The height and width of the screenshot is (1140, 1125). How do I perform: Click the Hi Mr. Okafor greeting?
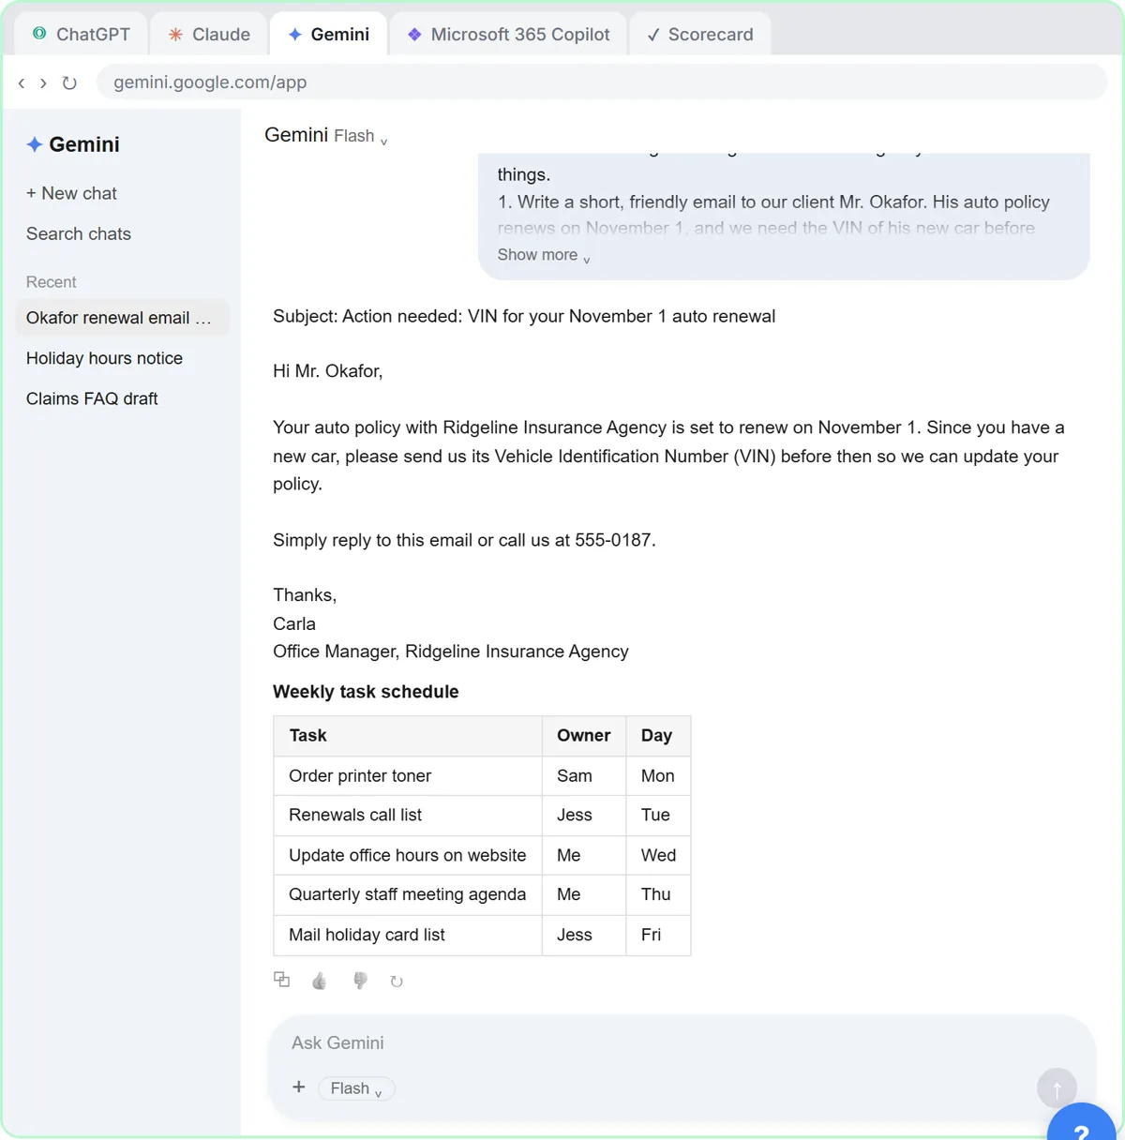tap(328, 371)
